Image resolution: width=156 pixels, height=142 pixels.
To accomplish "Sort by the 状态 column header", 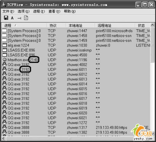I will 143,25.
